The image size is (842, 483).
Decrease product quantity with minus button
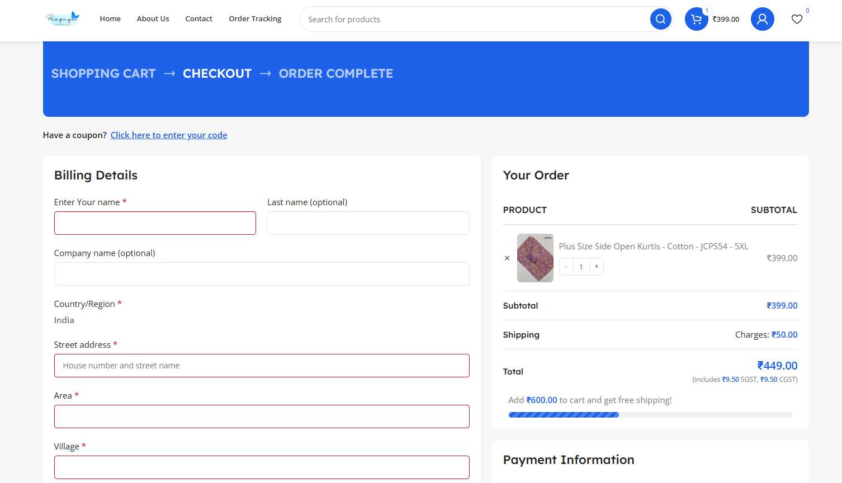pos(566,267)
